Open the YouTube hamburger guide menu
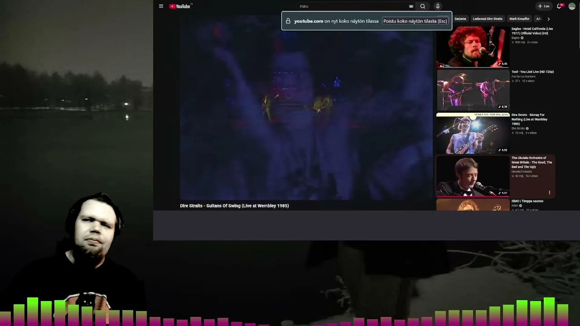This screenshot has height=326, width=580. click(x=161, y=6)
